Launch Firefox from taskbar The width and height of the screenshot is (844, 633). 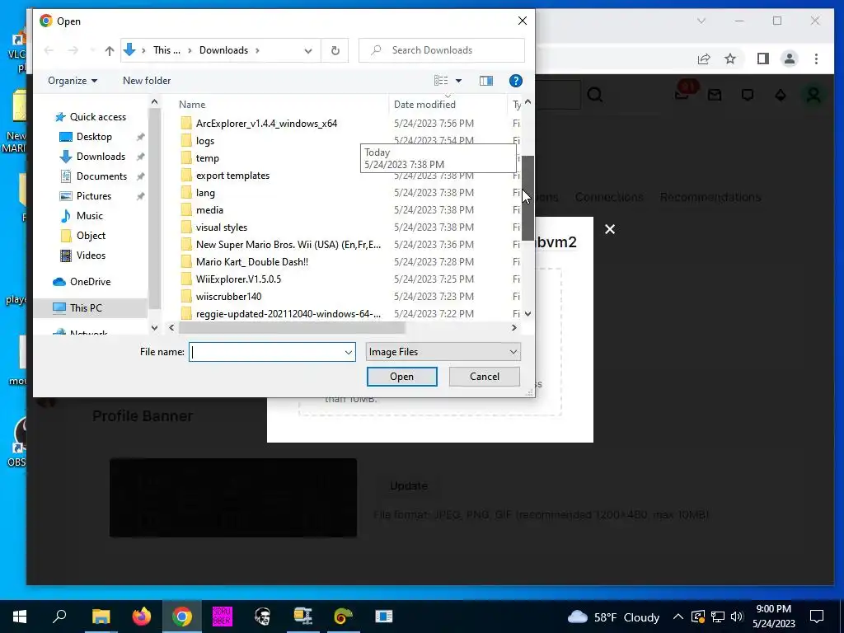[x=142, y=617]
